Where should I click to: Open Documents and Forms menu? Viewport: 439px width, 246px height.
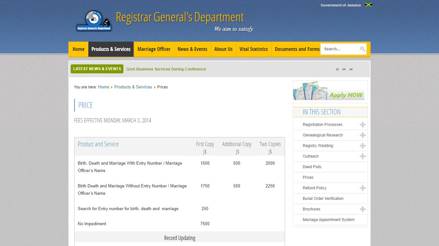[x=297, y=49]
